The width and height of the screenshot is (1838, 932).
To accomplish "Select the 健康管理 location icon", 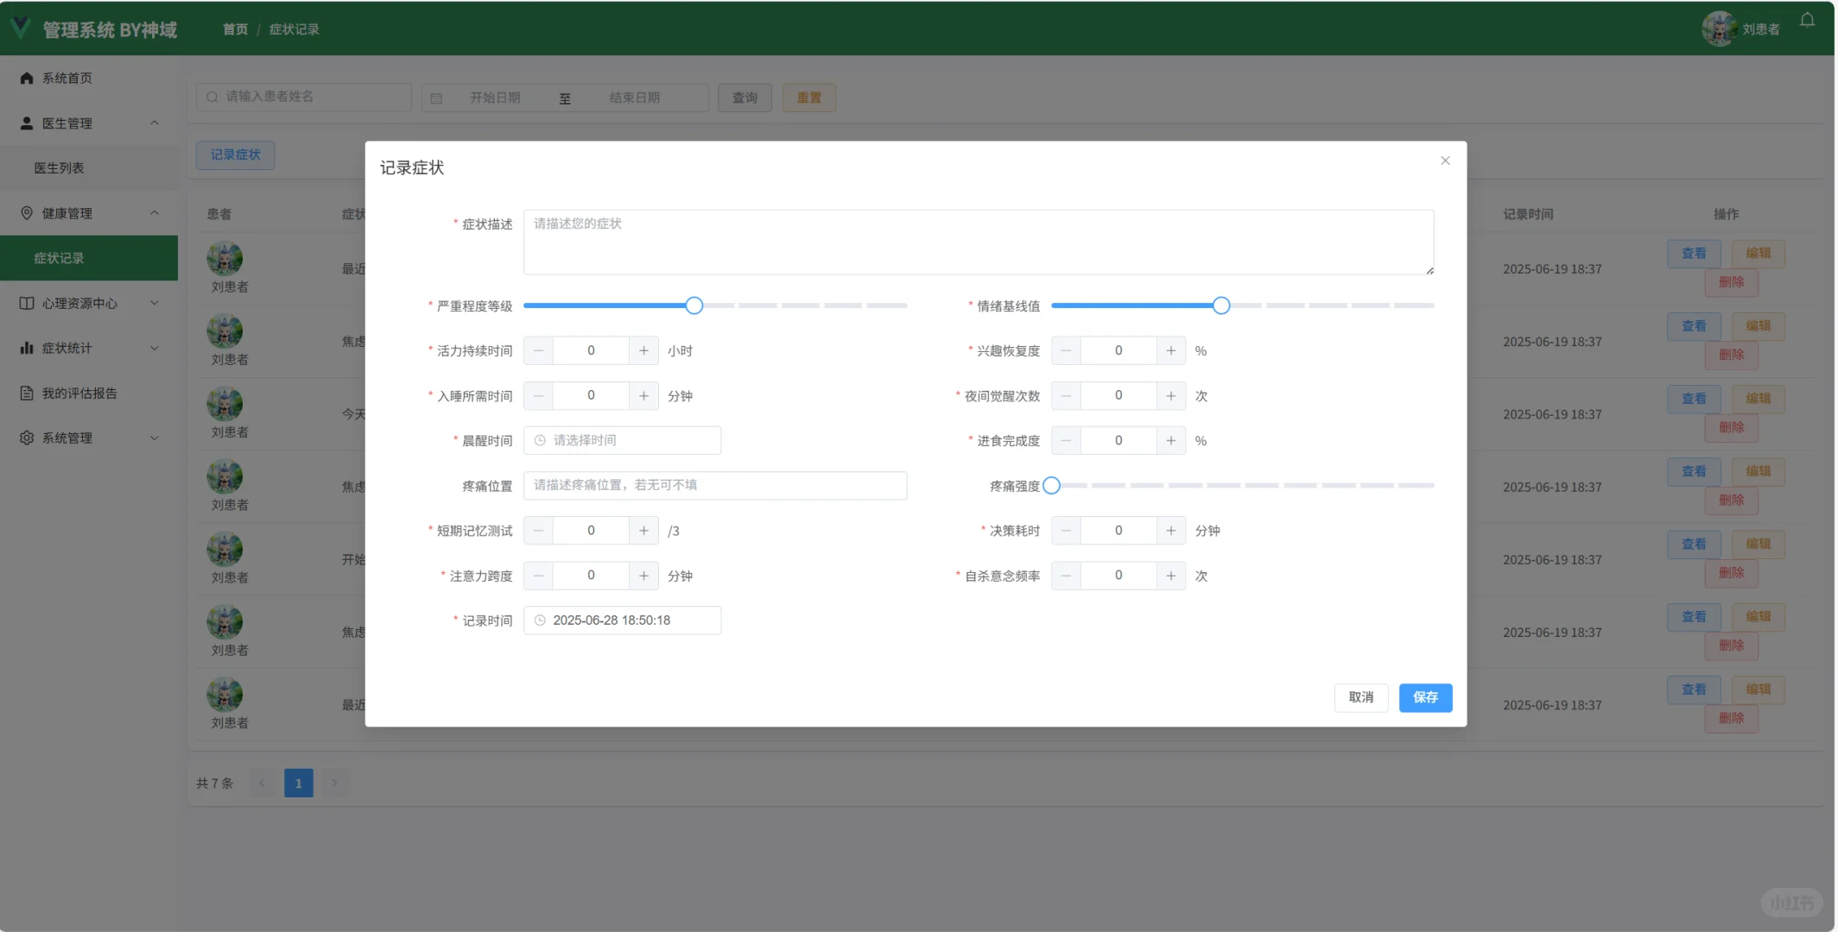I will (x=26, y=212).
